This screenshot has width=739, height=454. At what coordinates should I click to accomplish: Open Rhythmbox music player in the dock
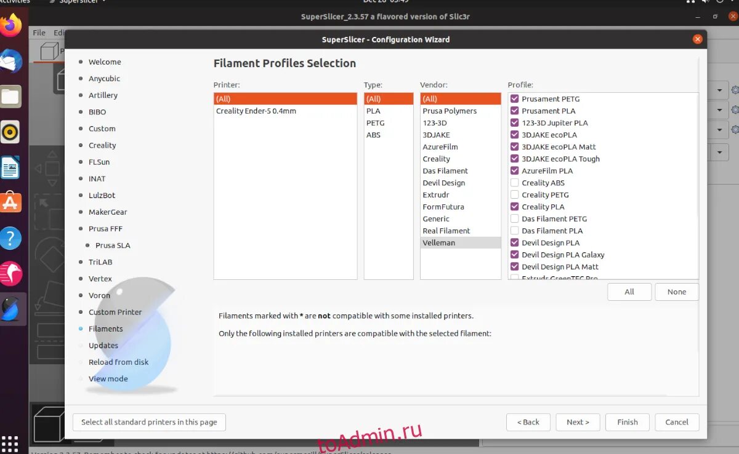point(11,132)
